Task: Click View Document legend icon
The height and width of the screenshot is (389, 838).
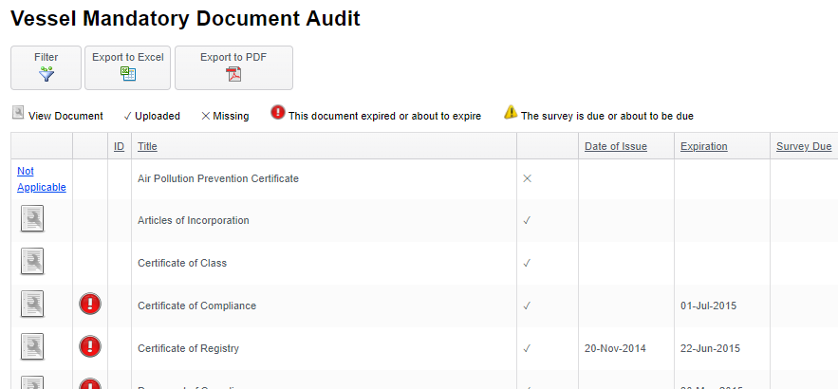Action: pyautogui.click(x=18, y=113)
